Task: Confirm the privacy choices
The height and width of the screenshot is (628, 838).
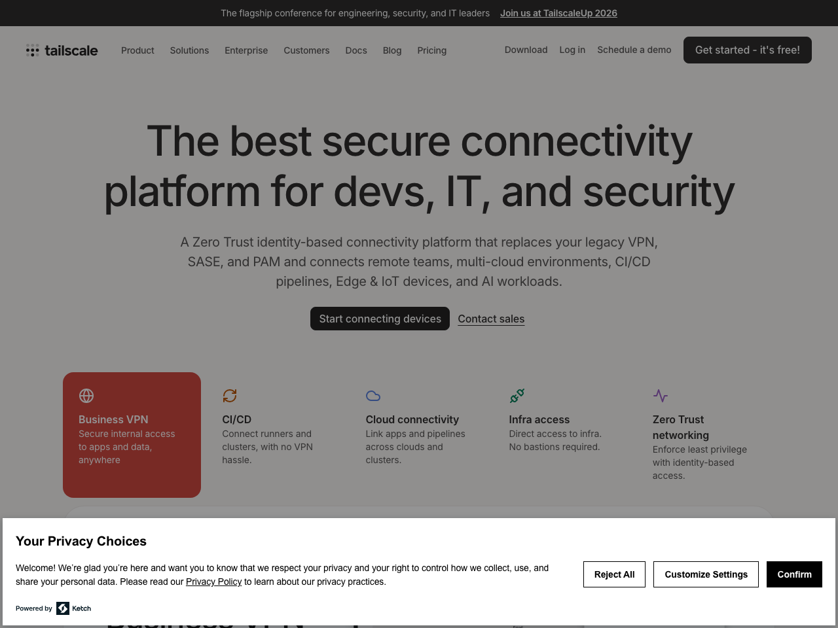Action: (x=794, y=574)
